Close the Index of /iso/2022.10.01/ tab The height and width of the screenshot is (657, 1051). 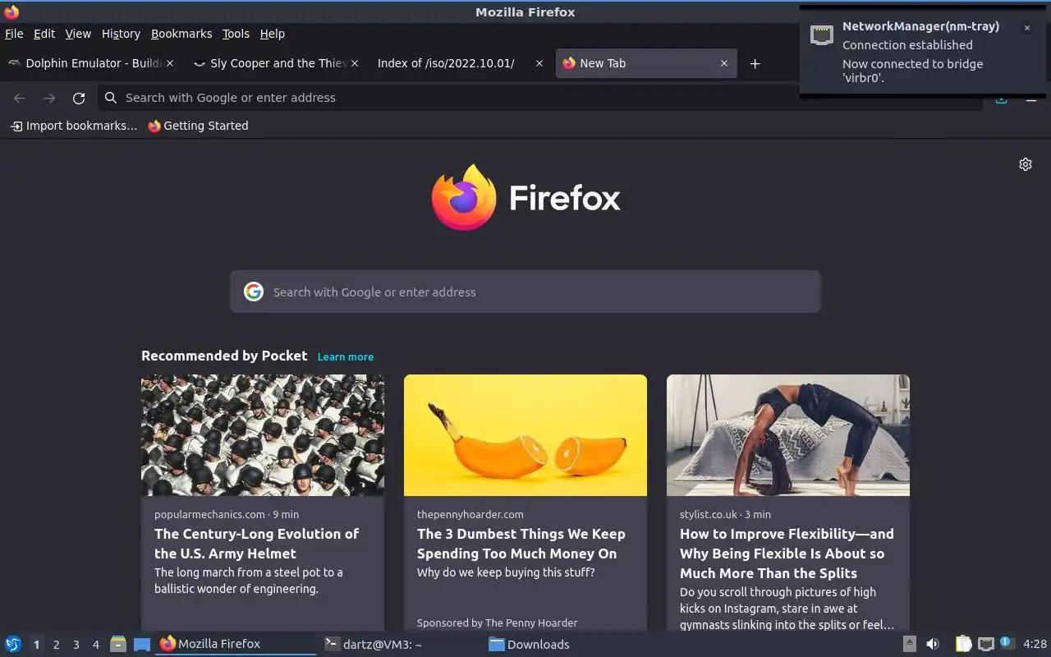pos(539,63)
